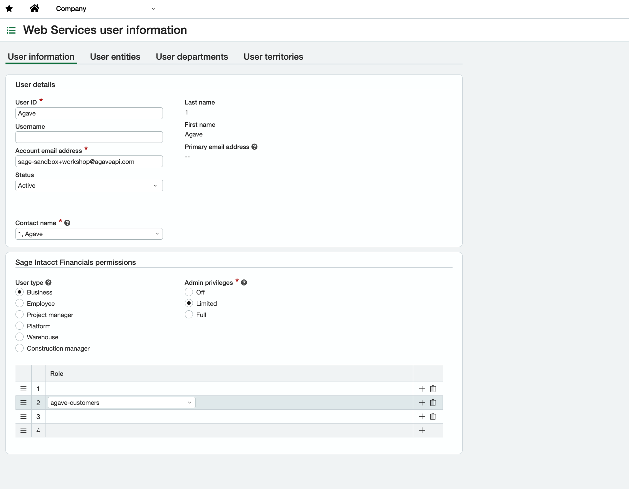The image size is (629, 489).
Task: Set Admin privileges to Limited
Action: tap(189, 303)
